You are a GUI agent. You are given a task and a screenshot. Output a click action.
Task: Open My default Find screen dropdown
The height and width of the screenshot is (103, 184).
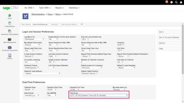pyautogui.click(x=32, y=45)
